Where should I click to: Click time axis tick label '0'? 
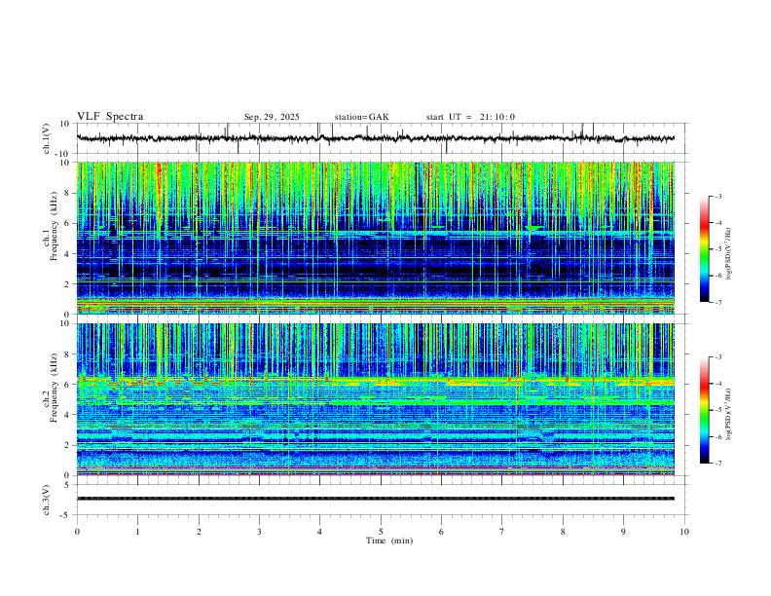click(77, 532)
